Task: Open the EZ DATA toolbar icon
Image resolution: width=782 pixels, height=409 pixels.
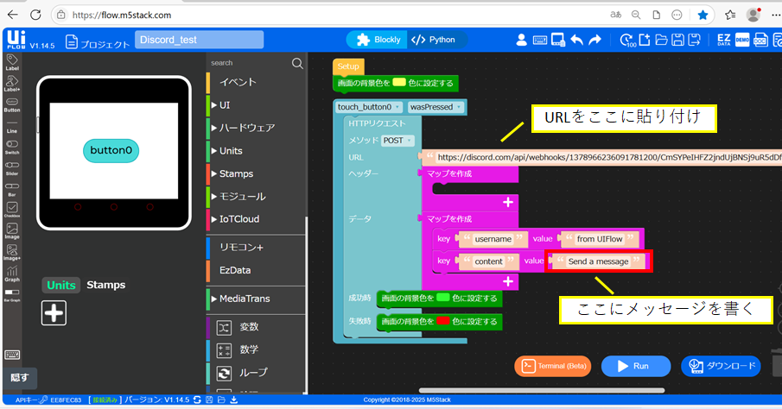Action: pyautogui.click(x=723, y=40)
